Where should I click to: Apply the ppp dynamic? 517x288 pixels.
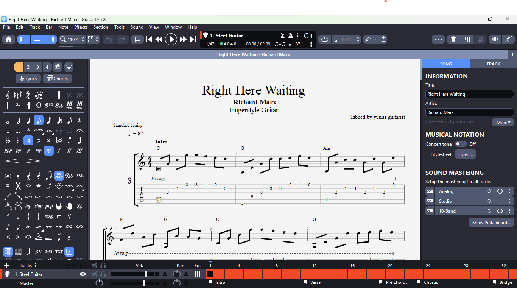tap(8, 151)
